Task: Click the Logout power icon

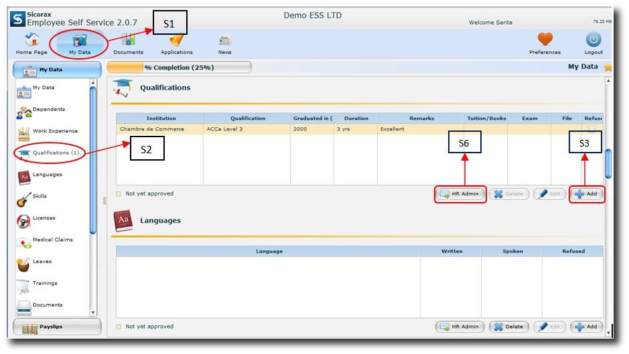Action: pos(593,42)
